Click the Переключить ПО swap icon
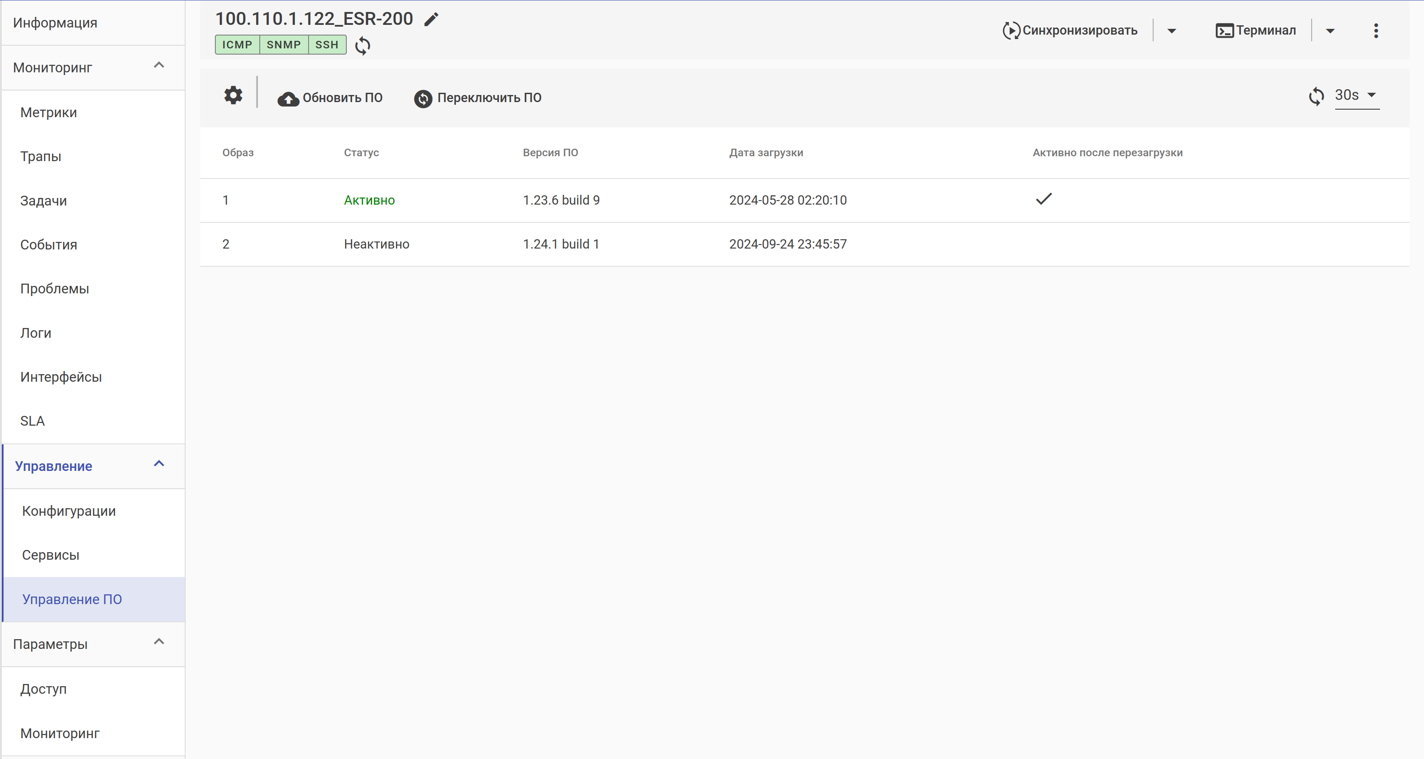 [423, 99]
